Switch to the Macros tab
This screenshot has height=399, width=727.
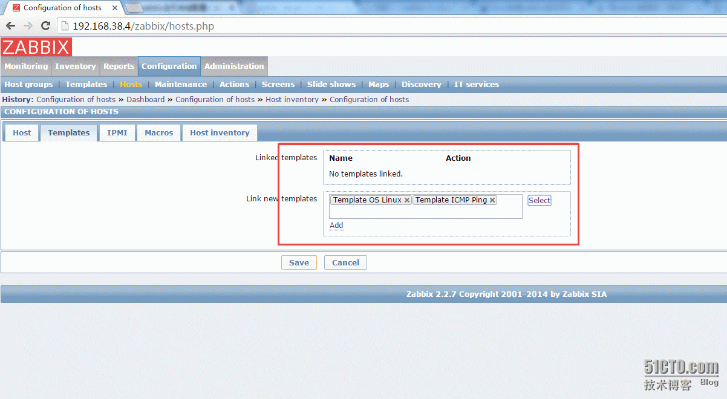click(x=159, y=132)
